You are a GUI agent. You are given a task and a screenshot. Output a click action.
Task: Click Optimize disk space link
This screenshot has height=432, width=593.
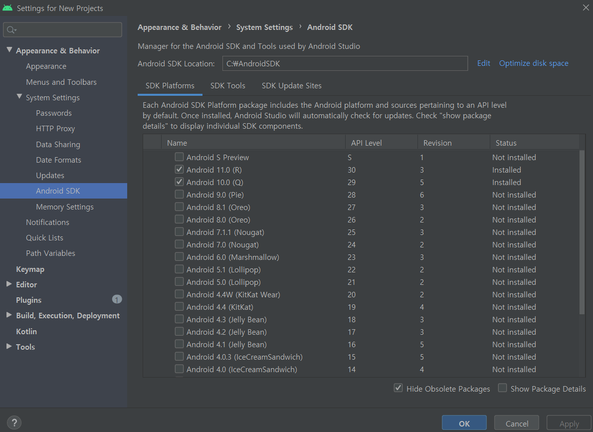pyautogui.click(x=534, y=63)
